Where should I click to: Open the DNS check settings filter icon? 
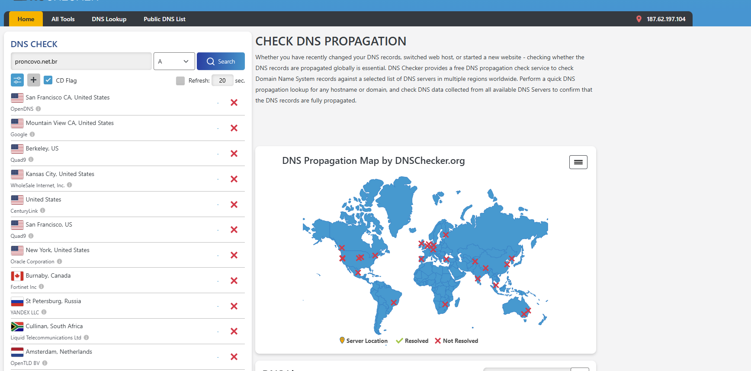coord(17,80)
